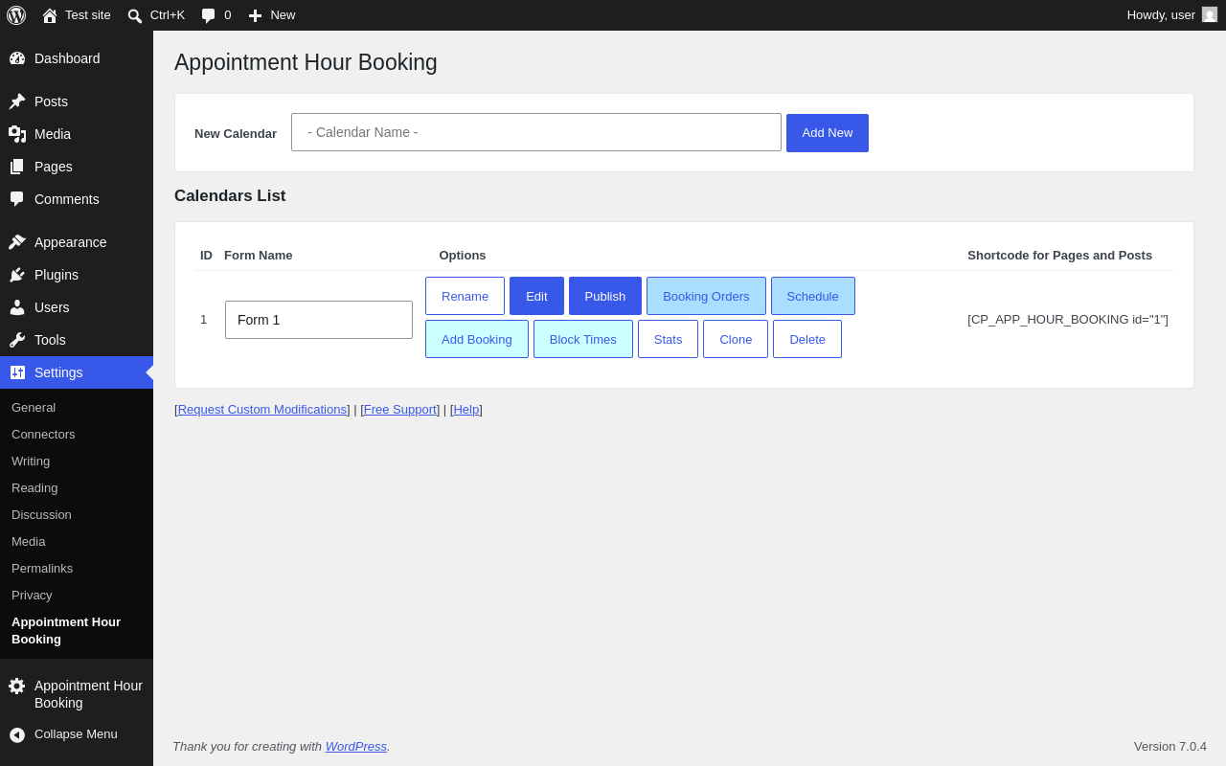The image size is (1226, 766).
Task: Open the Discussion settings submenu
Action: click(x=41, y=514)
